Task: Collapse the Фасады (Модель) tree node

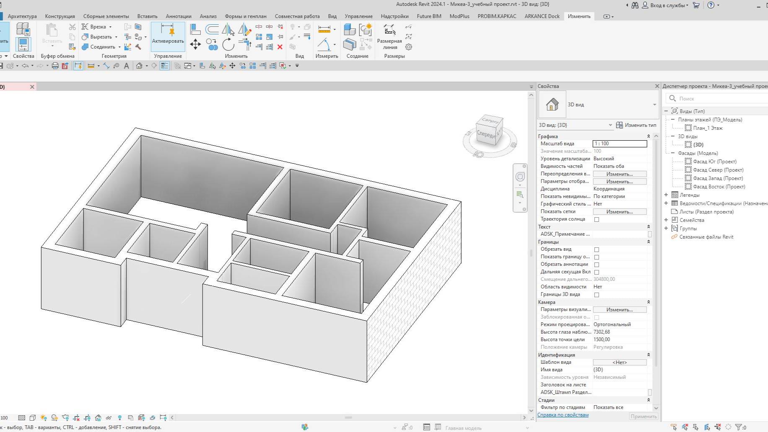Action: pyautogui.click(x=674, y=153)
